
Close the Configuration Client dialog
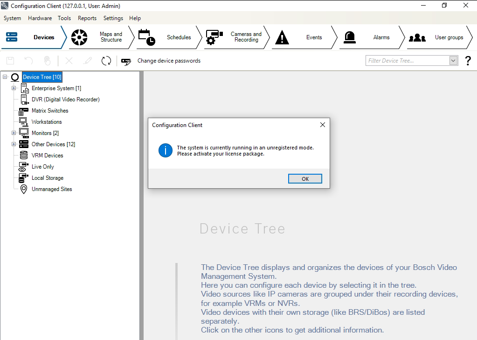322,125
